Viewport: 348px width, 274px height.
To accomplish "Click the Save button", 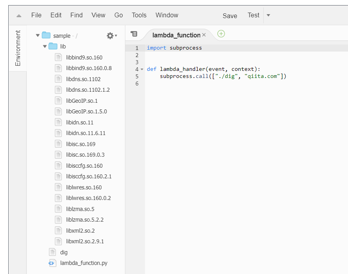I will click(230, 16).
